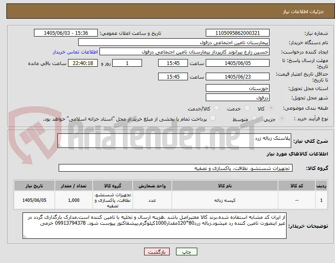Screen dimensions: 335x263
Task: Click the buyer notes text area
Action: pyautogui.click(x=154, y=226)
